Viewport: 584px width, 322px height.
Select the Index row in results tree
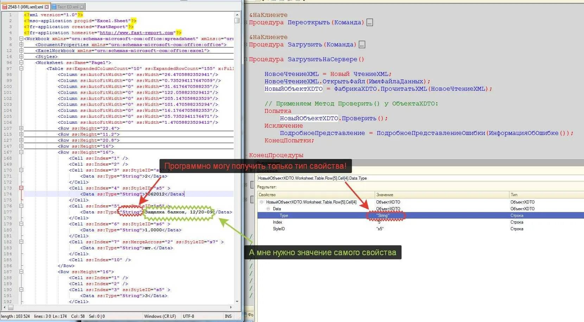420,222
